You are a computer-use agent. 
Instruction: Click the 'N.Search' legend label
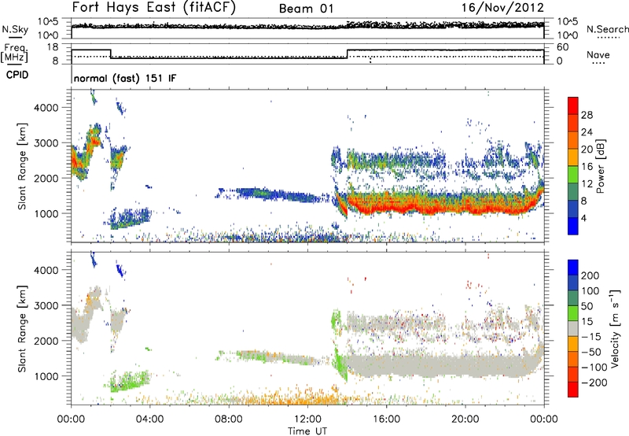pos(607,29)
